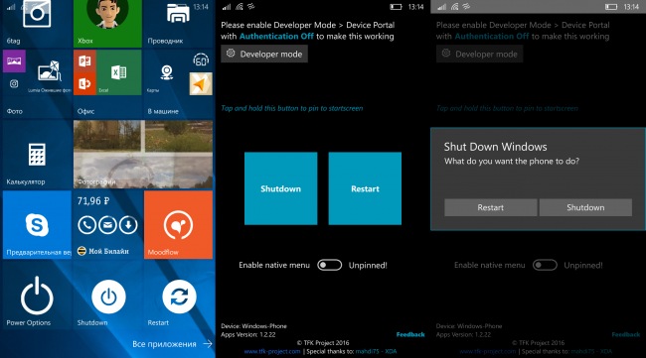Launch the Skype preview tile
646x358 pixels.
pyautogui.click(x=37, y=224)
